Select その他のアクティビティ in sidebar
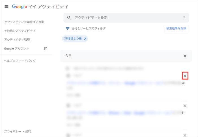The width and height of the screenshot is (198, 137). (20, 31)
